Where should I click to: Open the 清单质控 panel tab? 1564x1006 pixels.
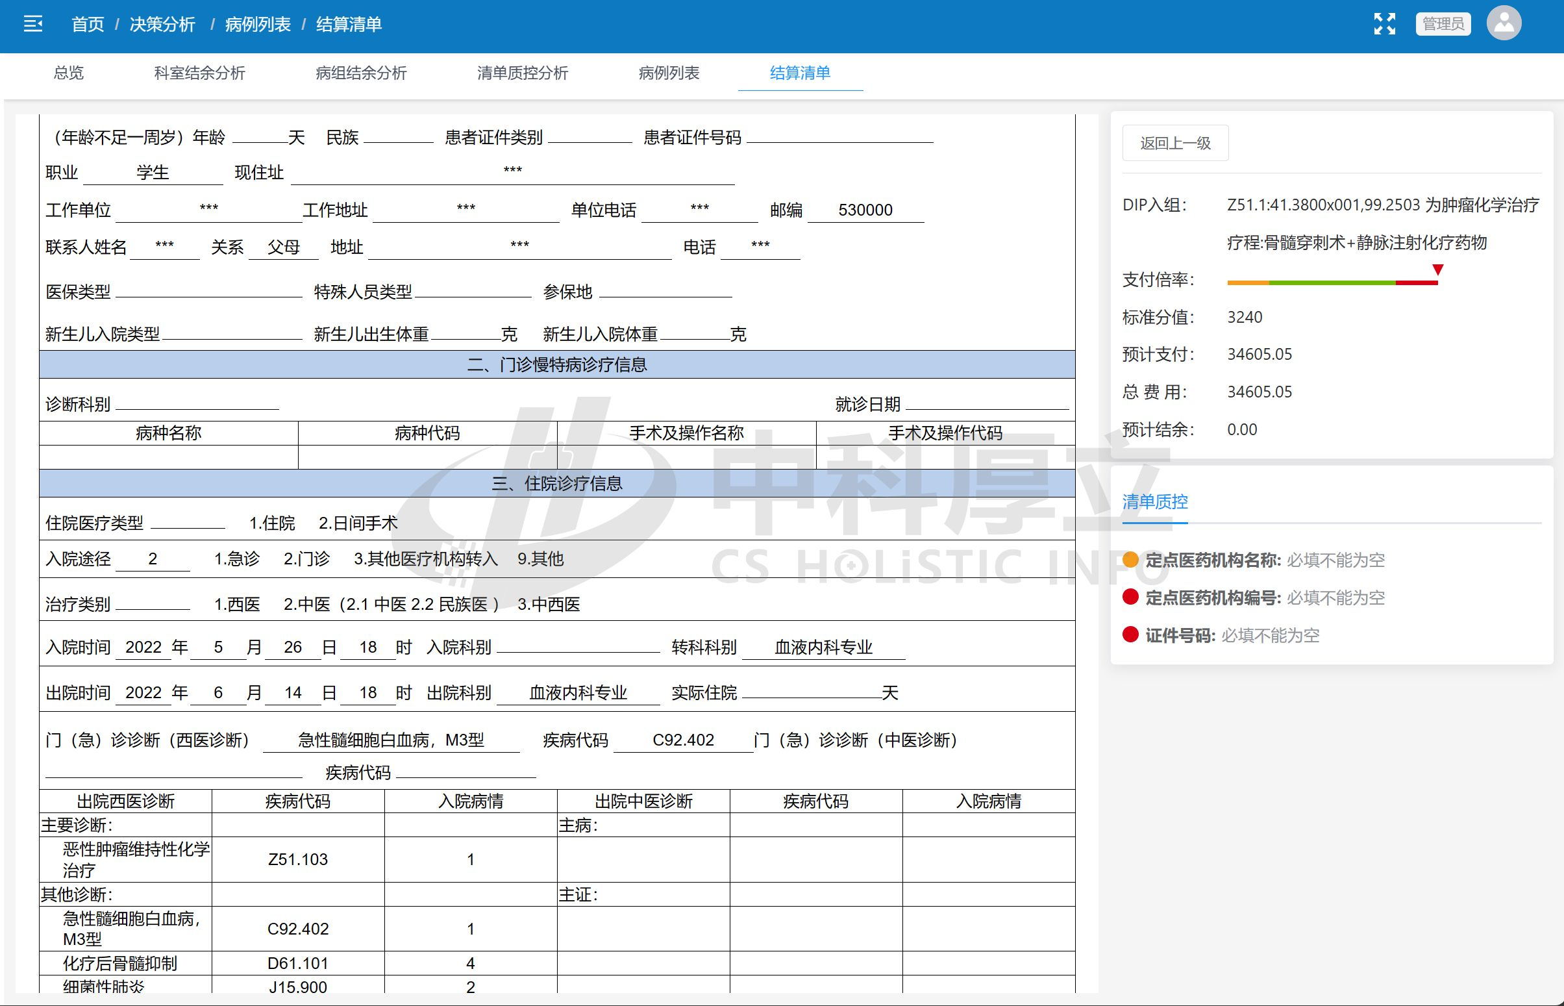[x=1154, y=501]
